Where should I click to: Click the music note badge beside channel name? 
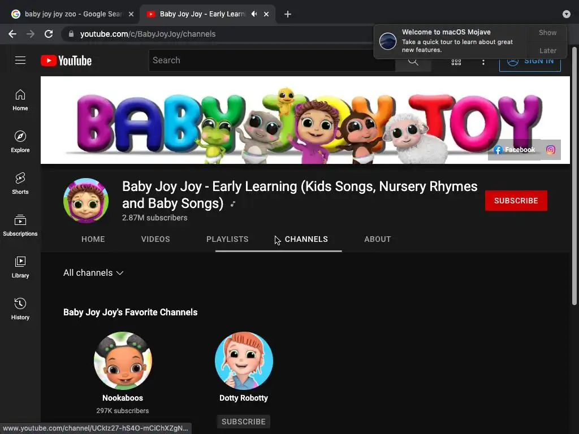point(233,204)
